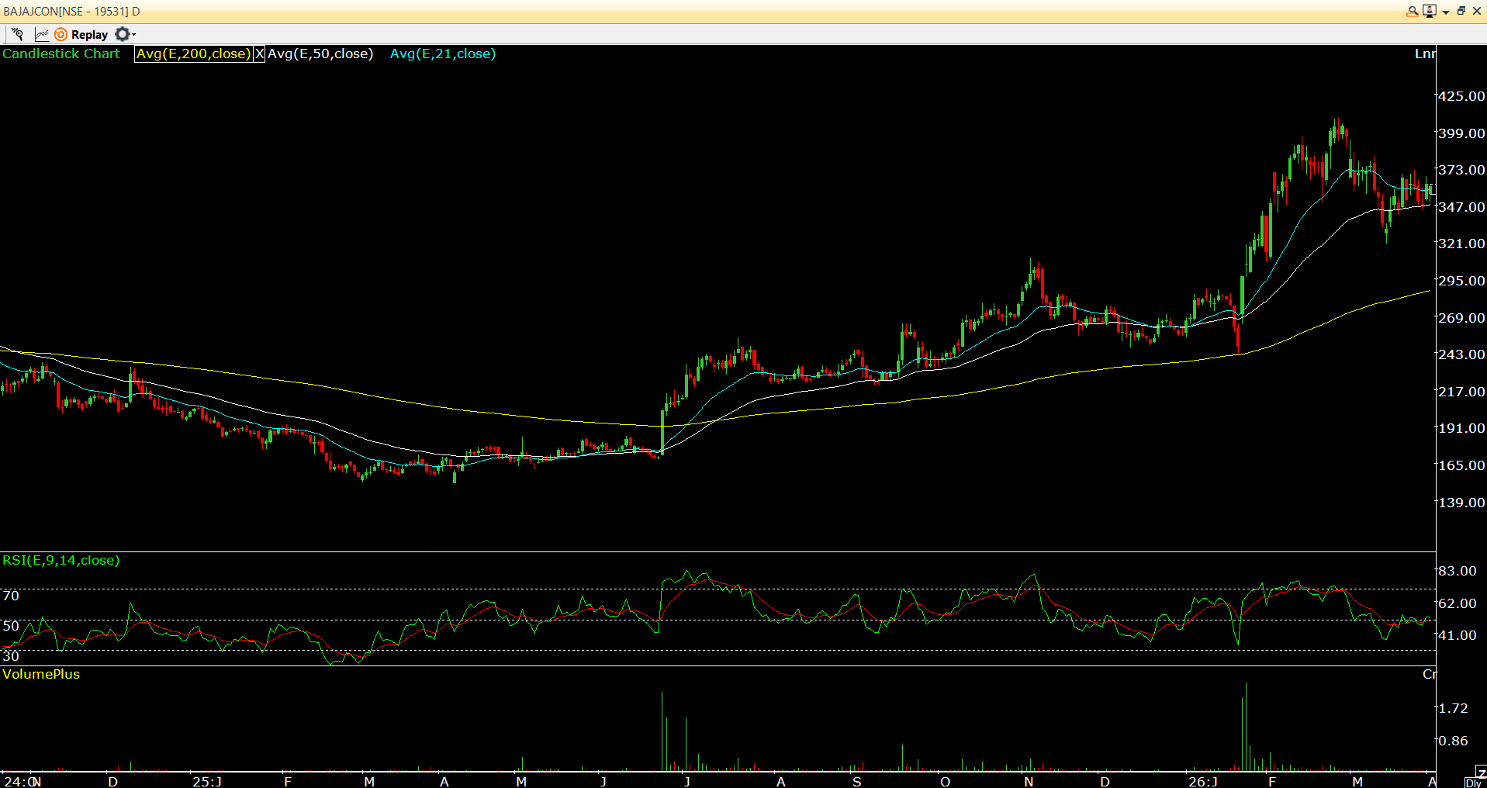
Task: Open the chart settings gear
Action: (121, 34)
